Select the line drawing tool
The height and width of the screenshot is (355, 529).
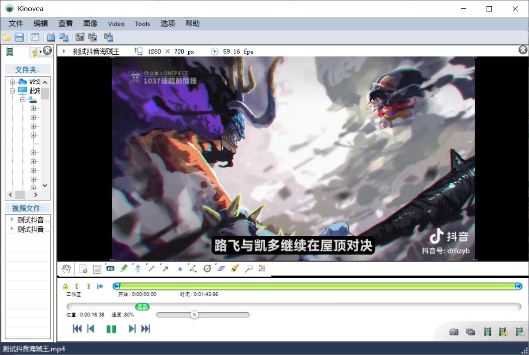(x=152, y=269)
